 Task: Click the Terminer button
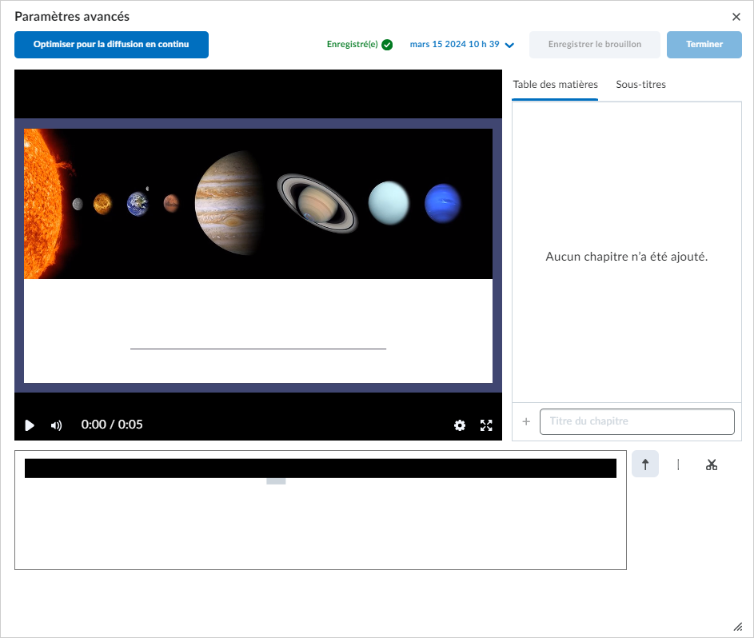pos(704,44)
